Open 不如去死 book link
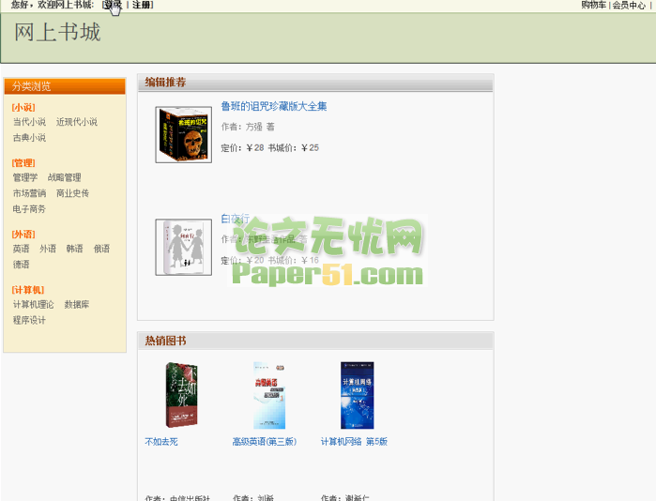 click(161, 442)
